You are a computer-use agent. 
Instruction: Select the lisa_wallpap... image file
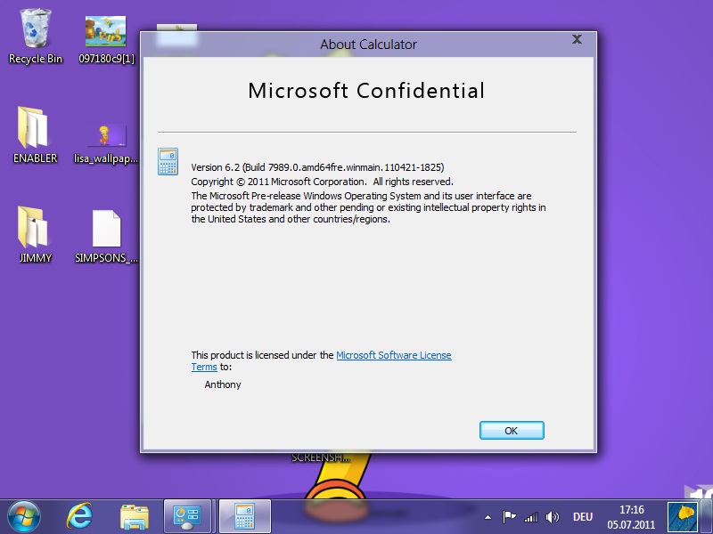point(106,143)
